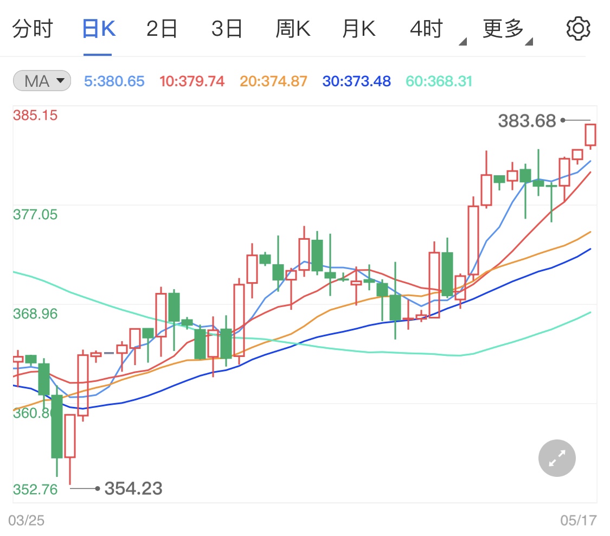Select the 月K monthly chart tab
The height and width of the screenshot is (536, 610).
pyautogui.click(x=358, y=28)
